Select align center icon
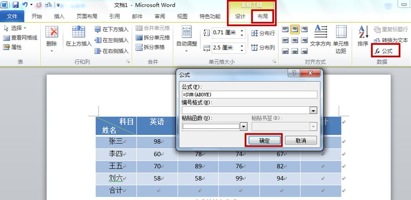The width and height of the screenshot is (411, 200). 295,40
